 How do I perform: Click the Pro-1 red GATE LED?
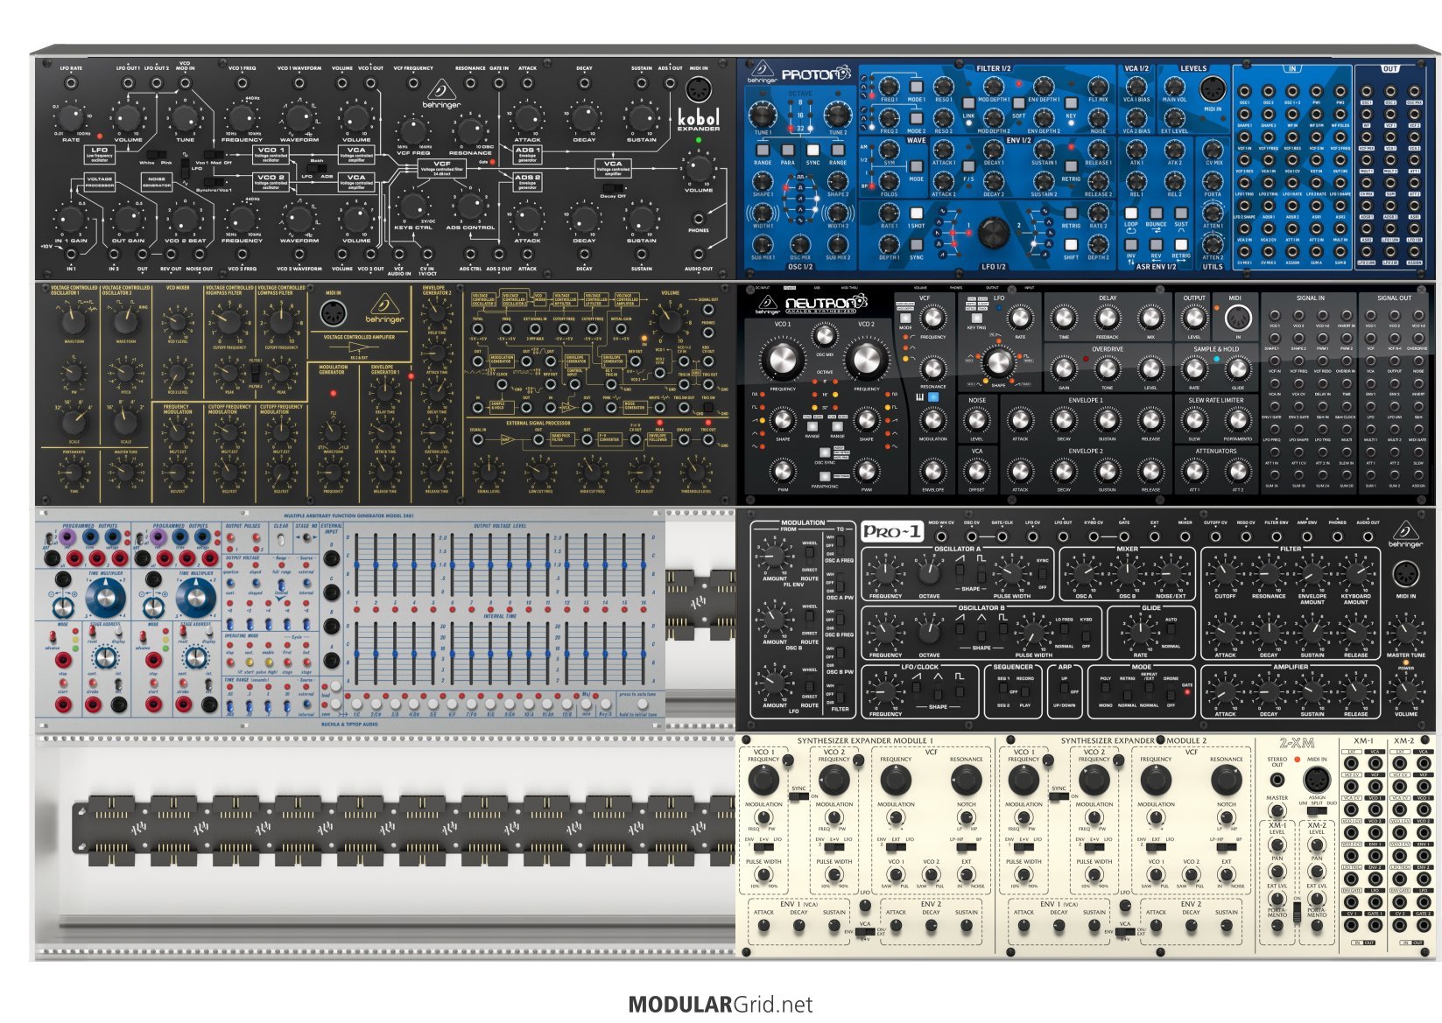pyautogui.click(x=1189, y=692)
